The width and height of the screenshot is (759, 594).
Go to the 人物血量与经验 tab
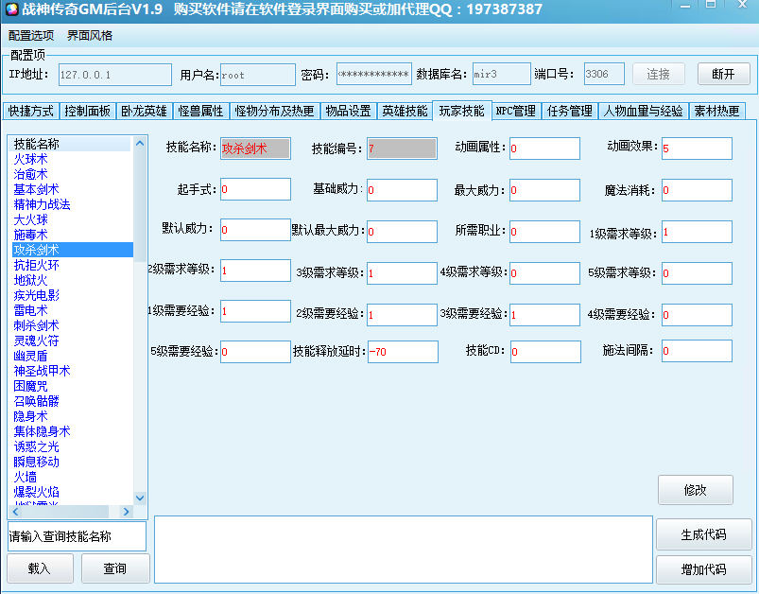644,111
